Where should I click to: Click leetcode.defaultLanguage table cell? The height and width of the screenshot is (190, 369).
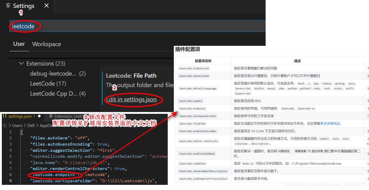[x=198, y=88]
